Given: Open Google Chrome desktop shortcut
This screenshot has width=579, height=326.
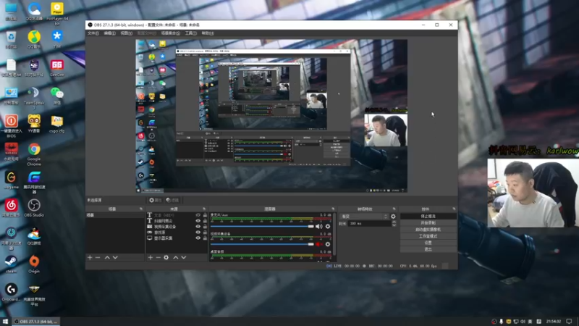Looking at the screenshot, I should point(34,154).
